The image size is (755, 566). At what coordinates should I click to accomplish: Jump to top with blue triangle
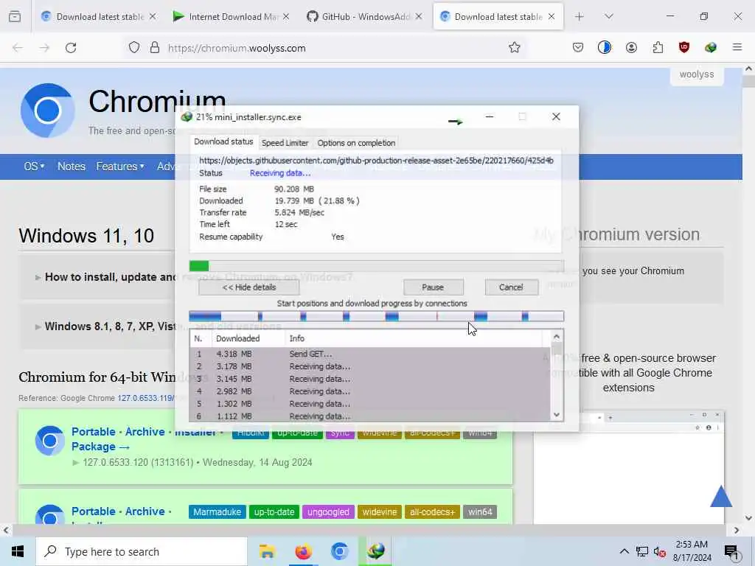[x=721, y=496]
